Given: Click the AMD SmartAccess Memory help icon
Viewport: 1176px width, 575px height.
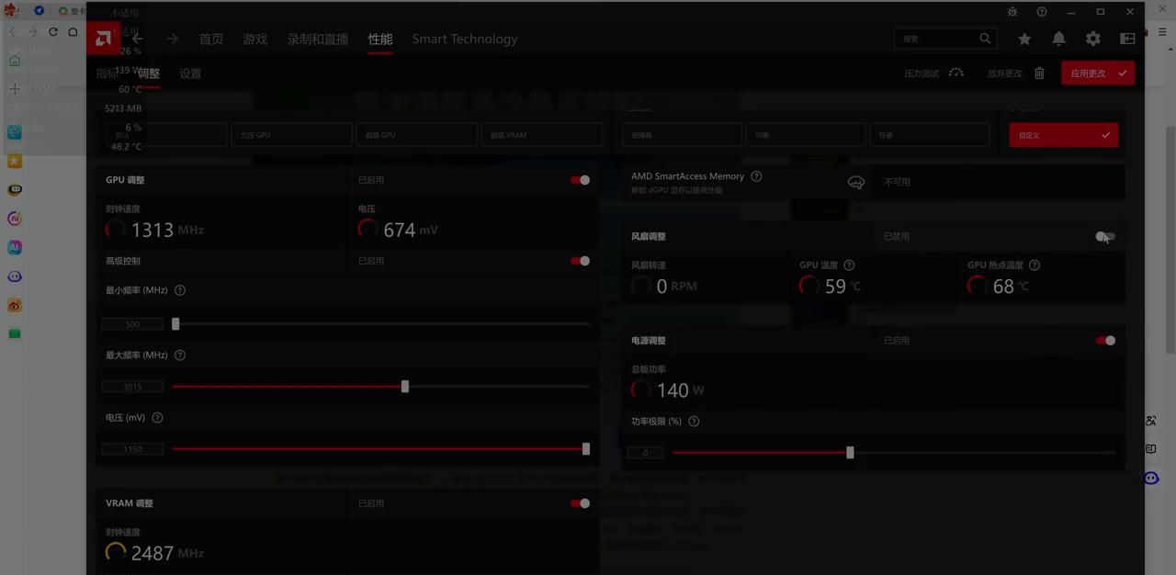Looking at the screenshot, I should pyautogui.click(x=756, y=176).
